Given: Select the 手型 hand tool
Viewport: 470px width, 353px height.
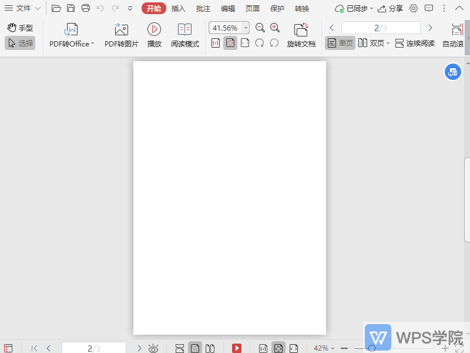Looking at the screenshot, I should pyautogui.click(x=20, y=28).
